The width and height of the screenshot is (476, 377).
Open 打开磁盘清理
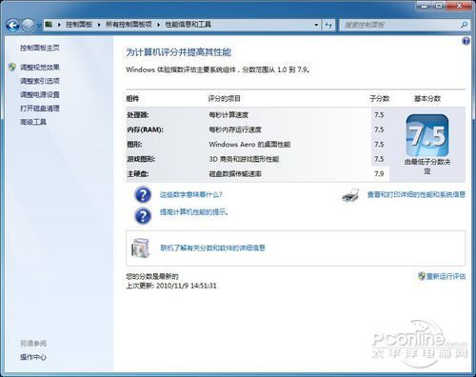point(40,109)
